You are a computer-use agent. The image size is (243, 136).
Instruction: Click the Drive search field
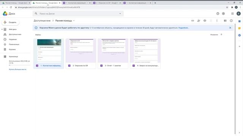pos(78,14)
